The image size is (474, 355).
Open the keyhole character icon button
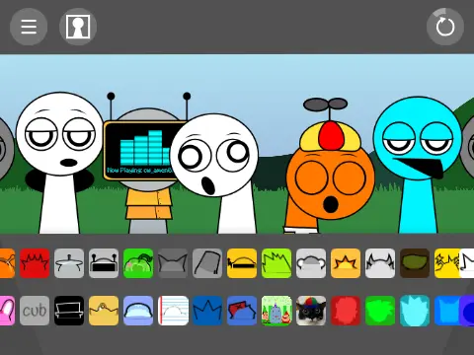[78, 27]
